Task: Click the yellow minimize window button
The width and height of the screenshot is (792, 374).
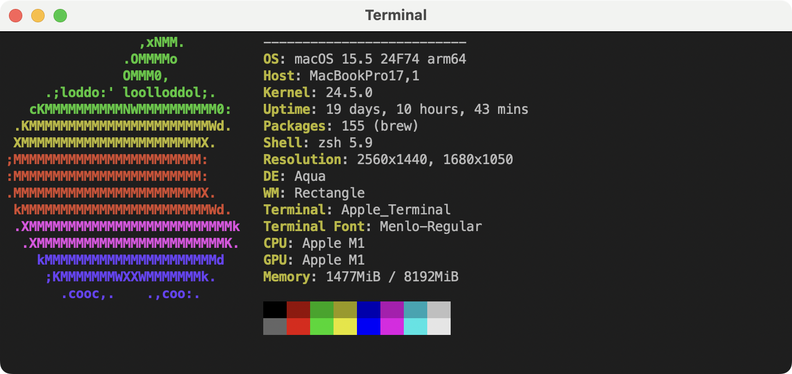Action: [x=38, y=16]
